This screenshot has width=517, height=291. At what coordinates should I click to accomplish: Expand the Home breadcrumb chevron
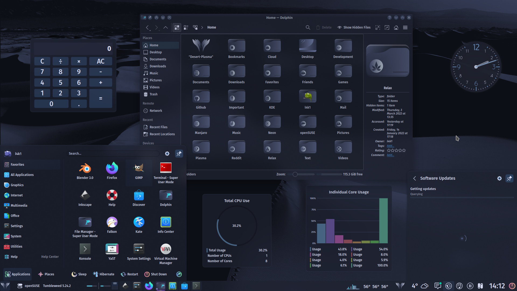tap(202, 27)
